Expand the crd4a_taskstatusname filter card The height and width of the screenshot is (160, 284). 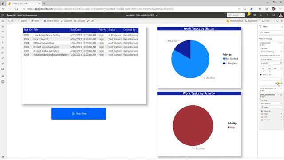(x=278, y=88)
